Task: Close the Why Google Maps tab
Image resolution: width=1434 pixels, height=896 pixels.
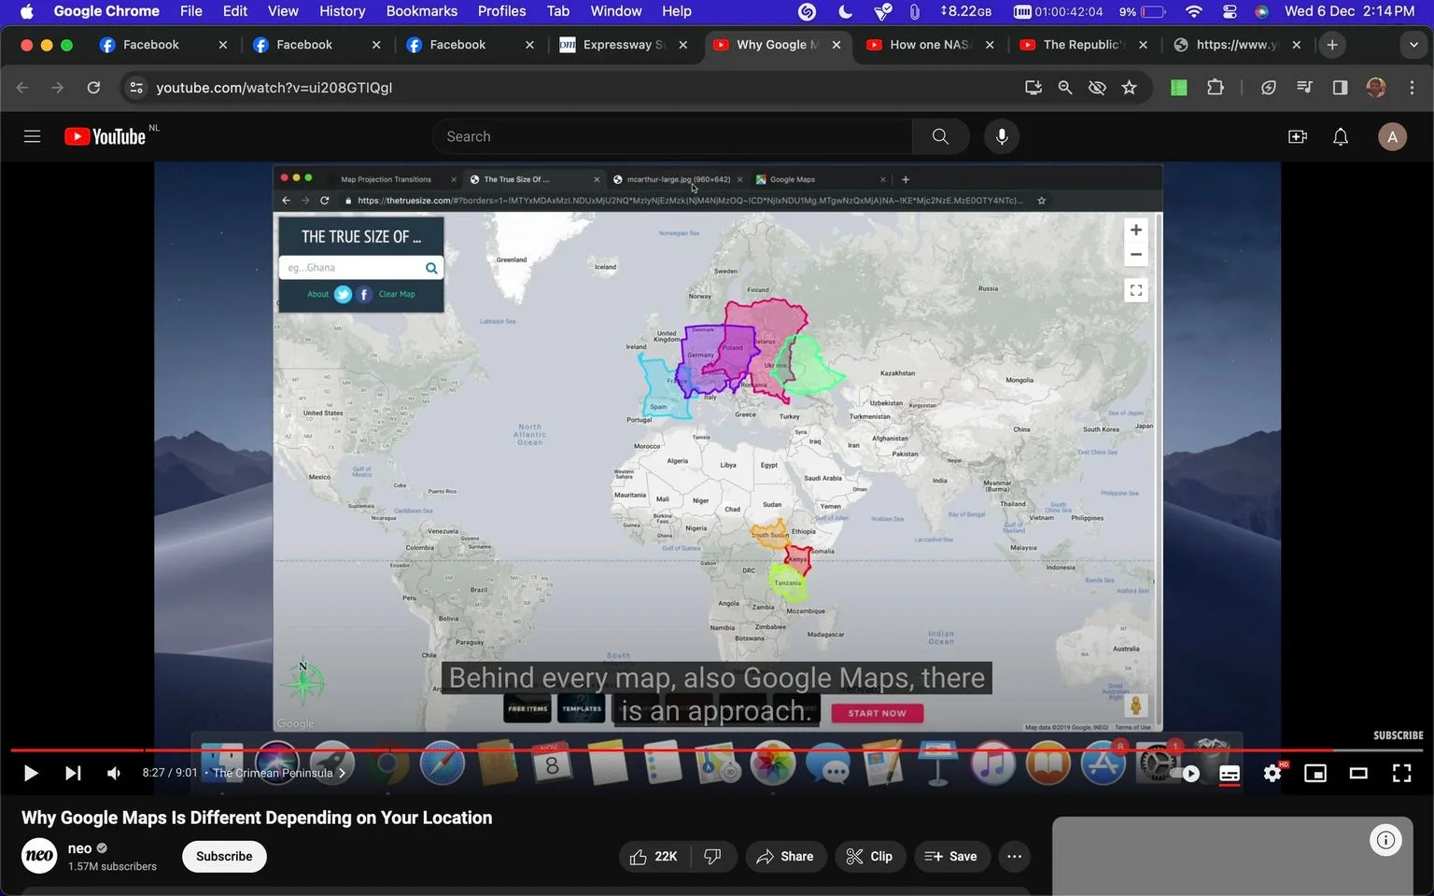Action: tap(836, 45)
